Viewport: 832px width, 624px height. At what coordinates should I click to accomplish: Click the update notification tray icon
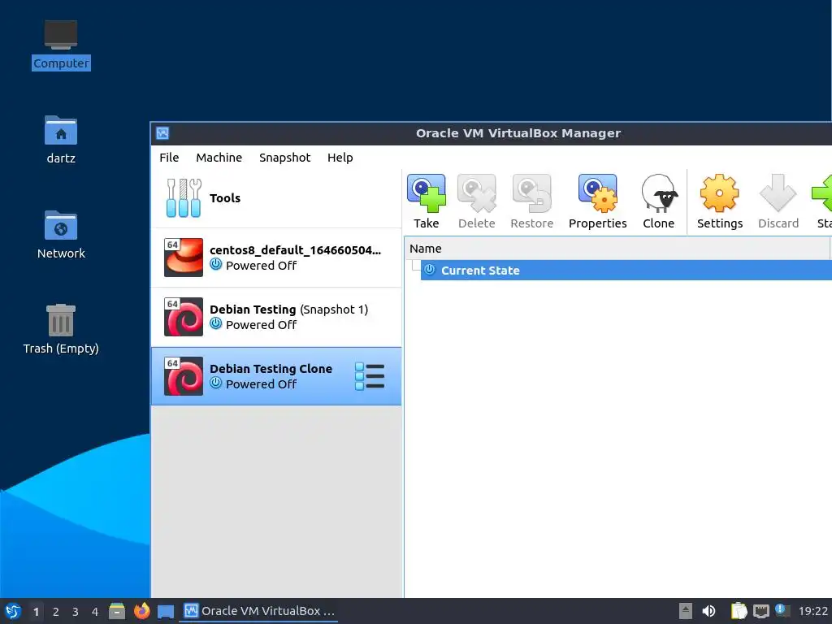click(x=782, y=610)
